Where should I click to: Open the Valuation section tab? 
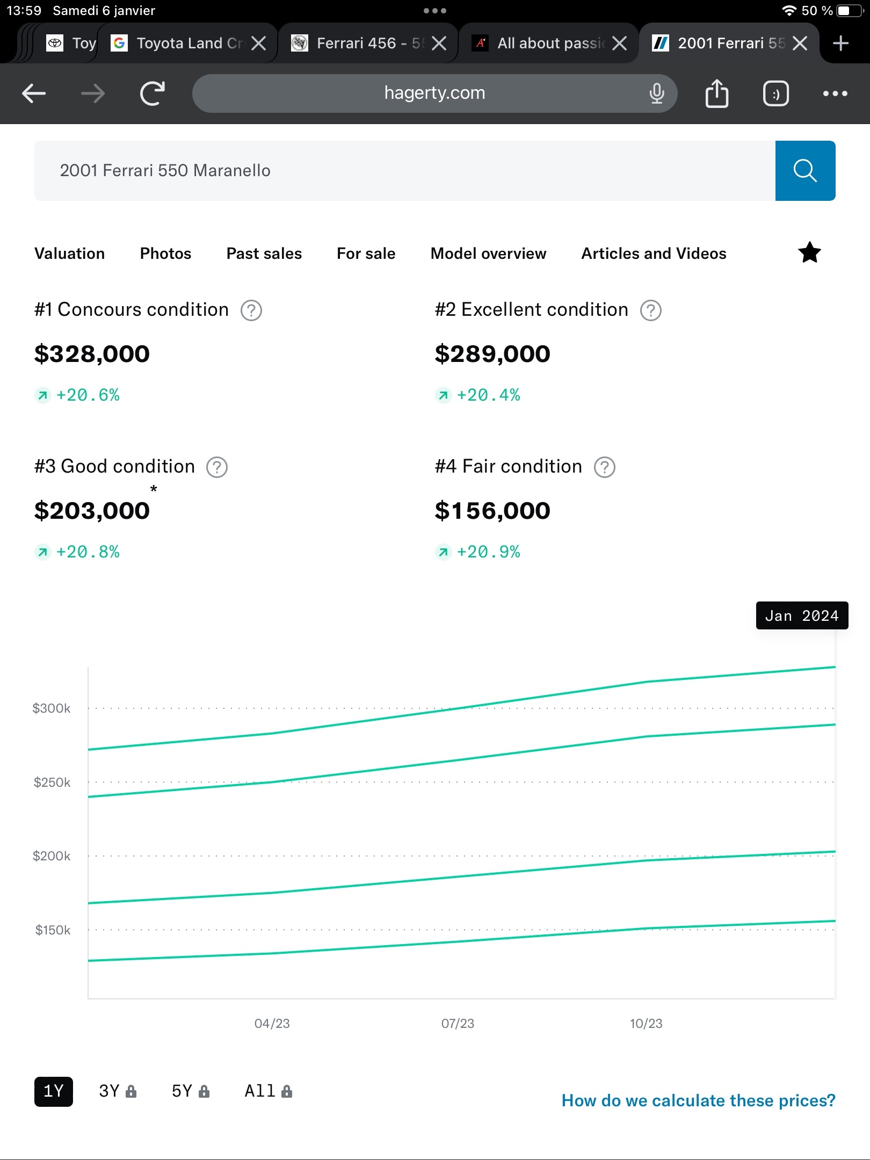70,253
